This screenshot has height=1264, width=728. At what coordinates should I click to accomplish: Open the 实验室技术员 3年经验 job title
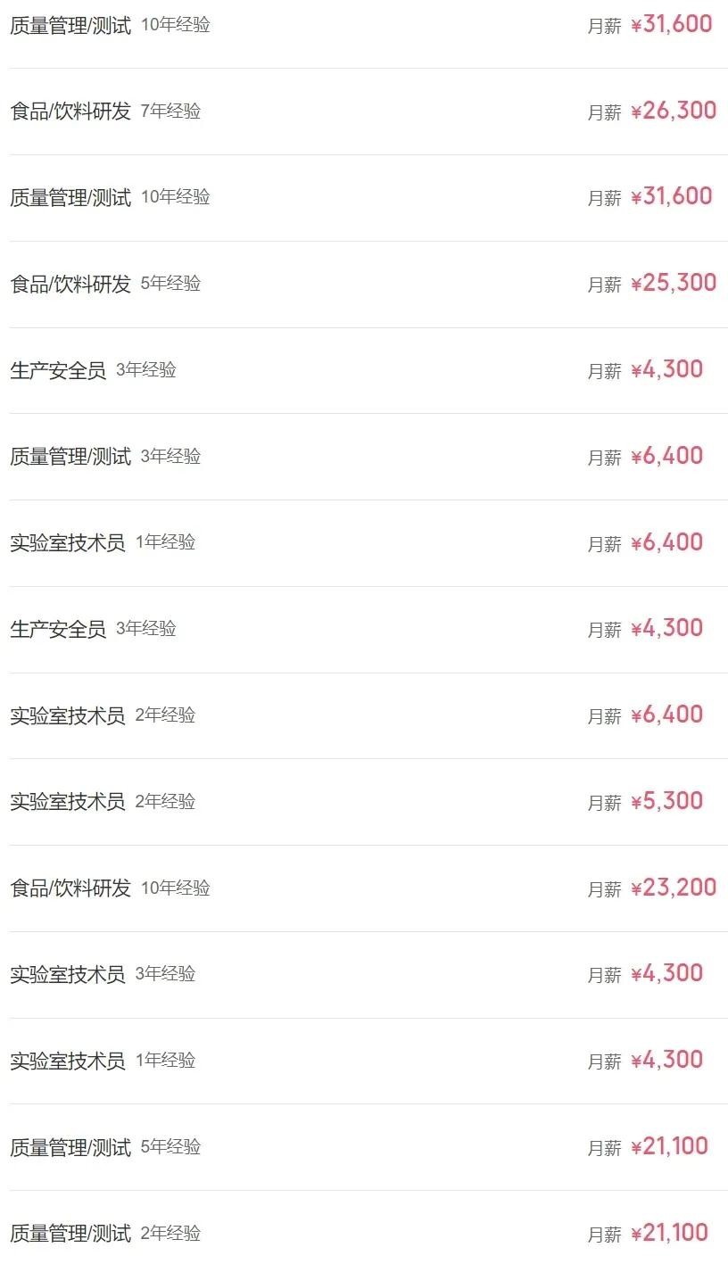click(x=68, y=974)
